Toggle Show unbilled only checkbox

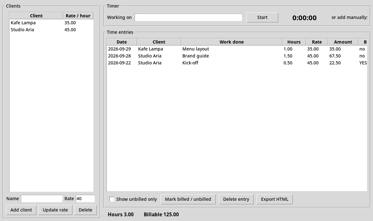(x=112, y=199)
